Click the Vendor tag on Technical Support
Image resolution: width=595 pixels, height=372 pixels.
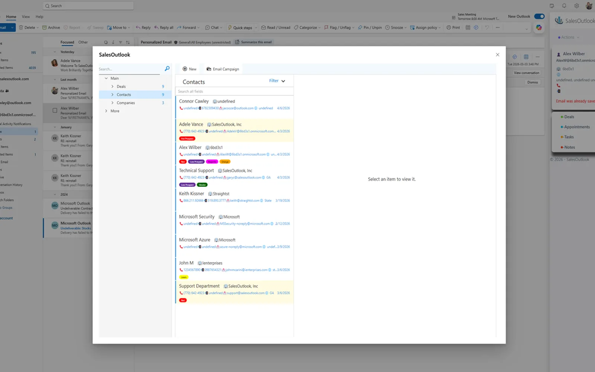[202, 185]
